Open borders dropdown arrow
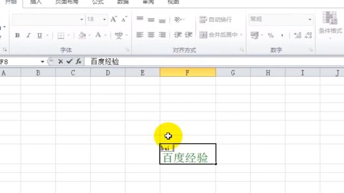The width and height of the screenshot is (344, 193). pos(68,35)
